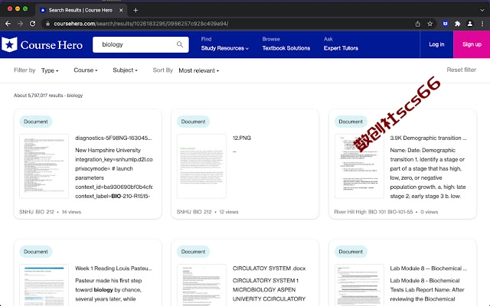The image size is (490, 306).
Task: Open the 3.9K Demographic transition title
Action: [428, 138]
